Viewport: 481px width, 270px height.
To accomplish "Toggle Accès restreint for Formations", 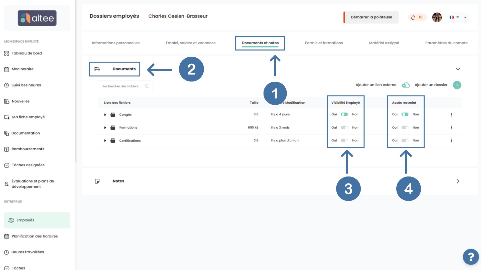I will [x=405, y=127].
